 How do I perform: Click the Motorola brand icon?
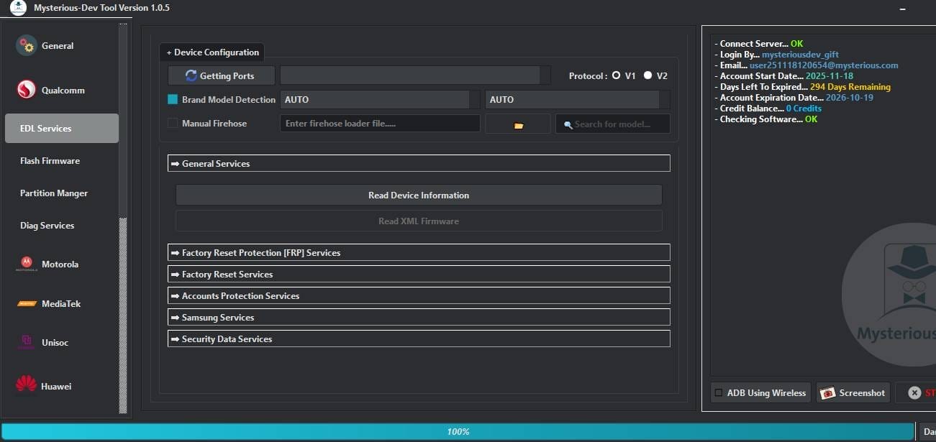point(26,264)
